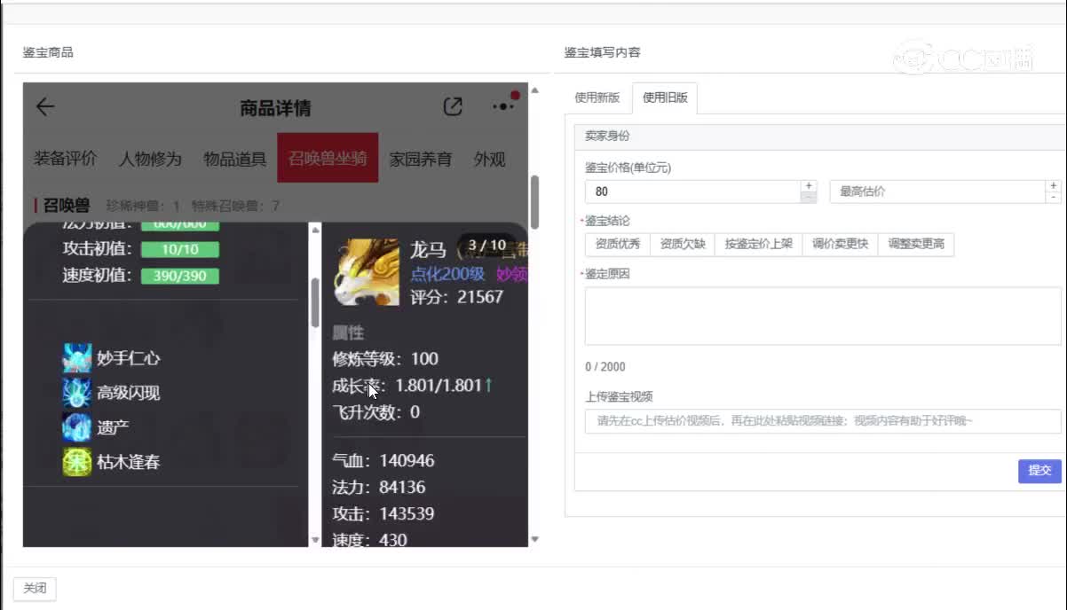Choose the 按鉴定价上架 conclusion option
Viewport: 1067px width, 610px height.
tap(759, 244)
